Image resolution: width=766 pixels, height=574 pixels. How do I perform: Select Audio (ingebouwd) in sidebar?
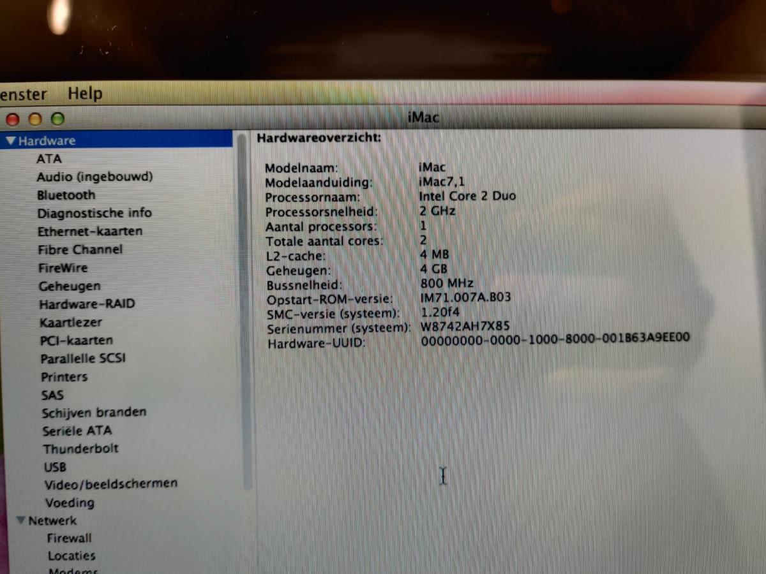(x=94, y=177)
